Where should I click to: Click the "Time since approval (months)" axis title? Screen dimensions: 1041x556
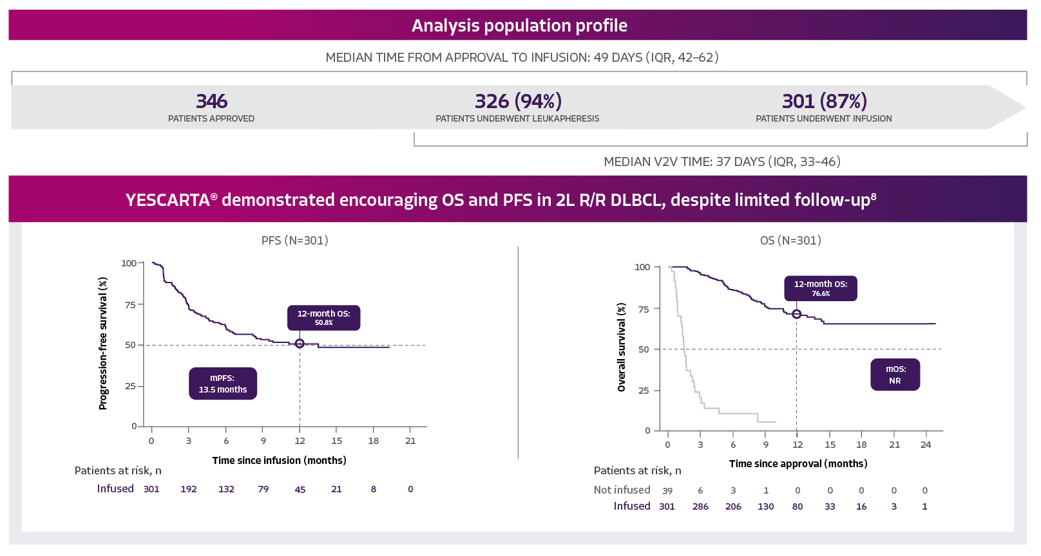point(798,463)
